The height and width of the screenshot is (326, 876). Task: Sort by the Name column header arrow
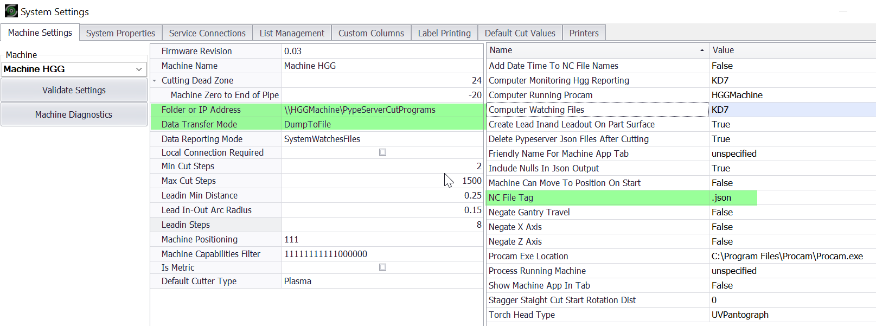[x=702, y=50]
